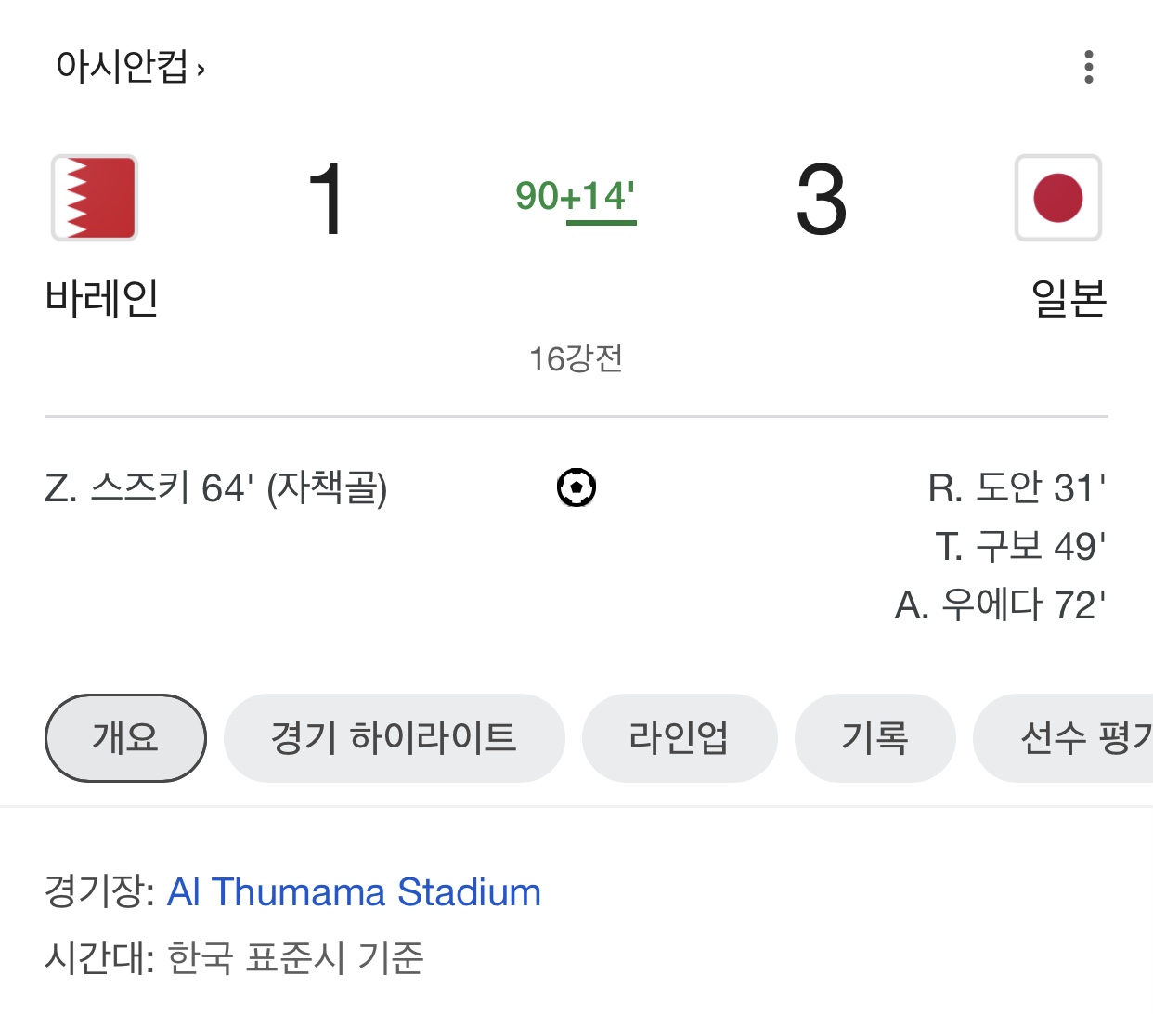Click the soccer ball goal icon
1153x1014 pixels.
pyautogui.click(x=576, y=487)
